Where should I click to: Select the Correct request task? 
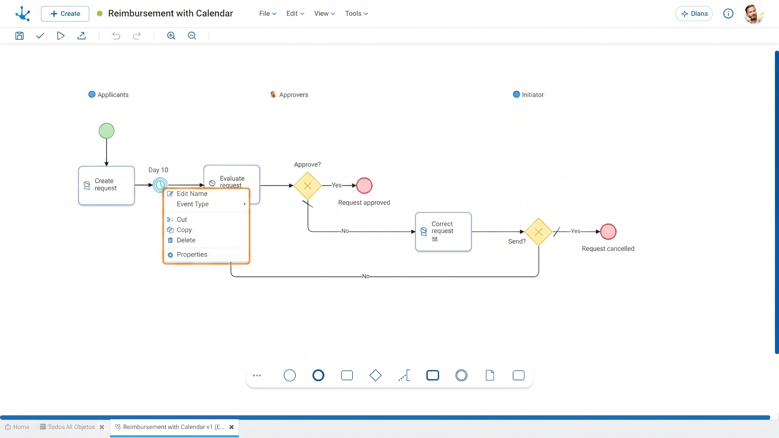443,232
